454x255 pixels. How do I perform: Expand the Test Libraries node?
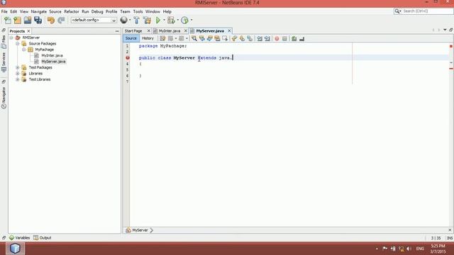(x=18, y=79)
